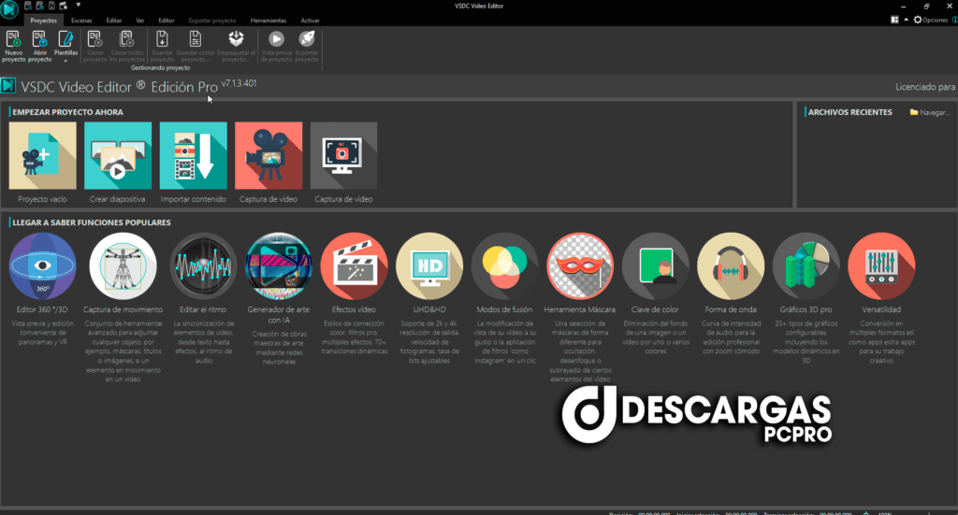
Task: Click the 'v7.1.3.401' version text
Action: point(239,83)
